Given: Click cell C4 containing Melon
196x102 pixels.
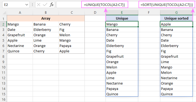Looking at the screenshot, I should 72,35.
